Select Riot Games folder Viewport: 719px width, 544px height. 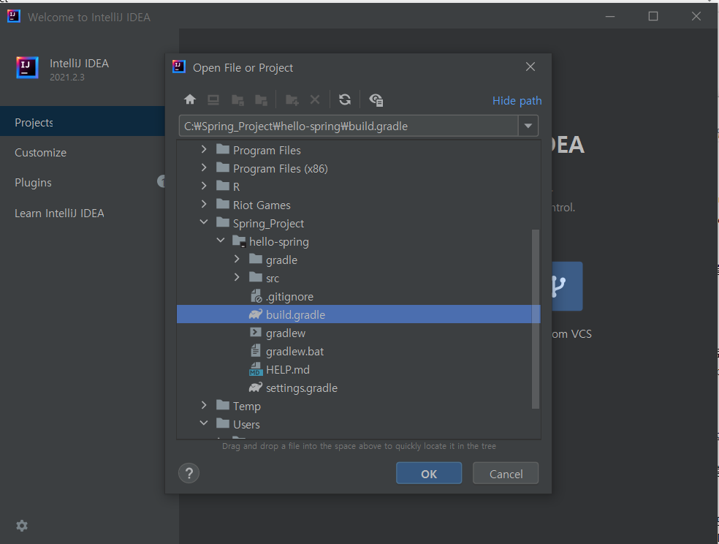(x=358, y=205)
